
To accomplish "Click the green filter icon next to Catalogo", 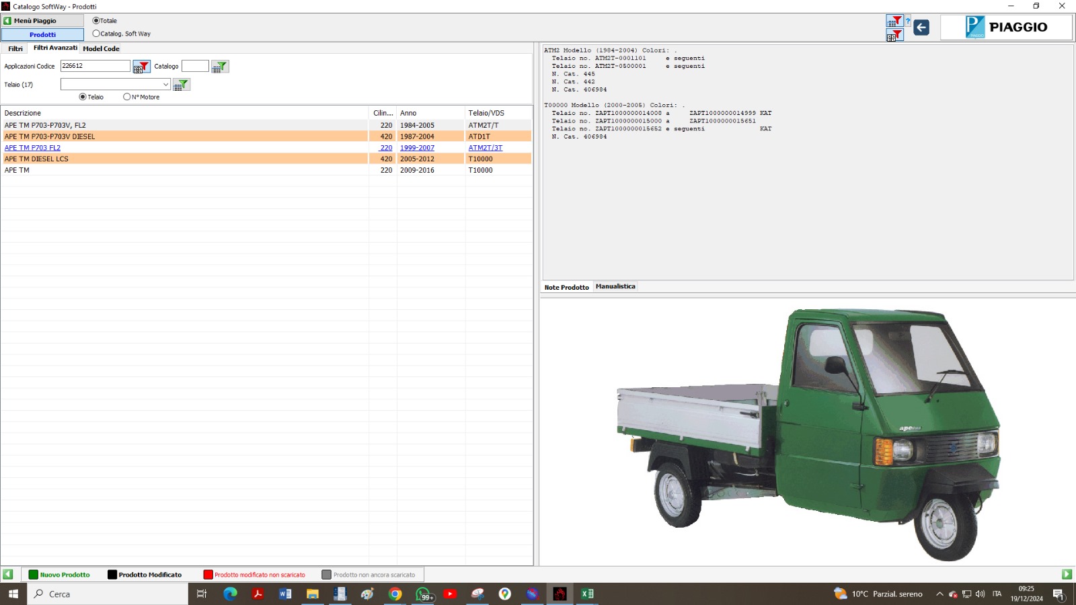I will 220,67.
